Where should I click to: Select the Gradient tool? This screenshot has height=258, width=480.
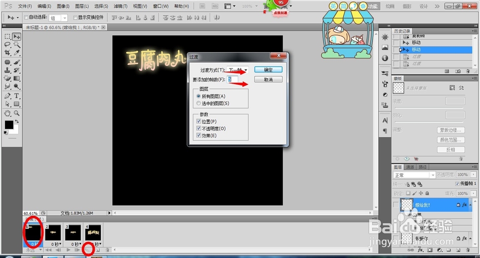[x=16, y=79]
